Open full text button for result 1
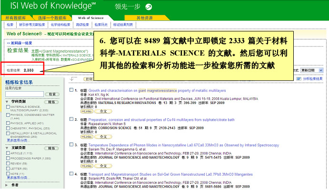The image size is (329, 190). coord(103,111)
